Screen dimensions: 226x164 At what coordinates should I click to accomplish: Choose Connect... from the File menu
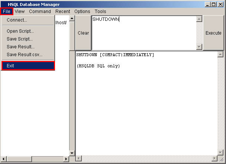point(17,20)
